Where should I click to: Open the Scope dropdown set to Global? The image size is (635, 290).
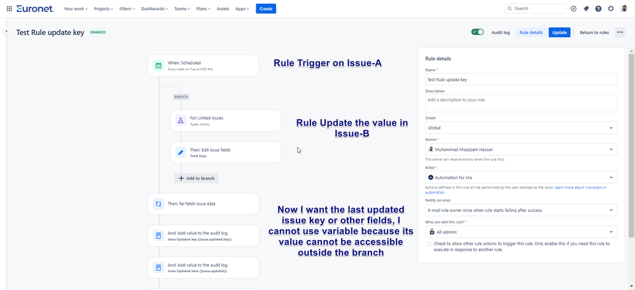521,128
